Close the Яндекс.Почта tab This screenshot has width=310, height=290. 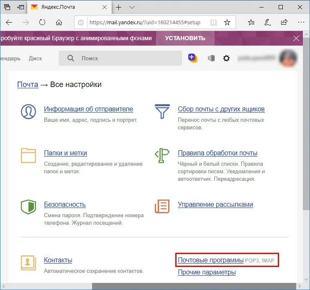point(105,7)
